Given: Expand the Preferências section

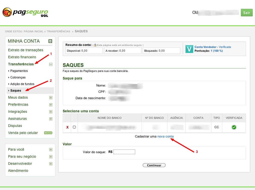Looking at the screenshot, I should (51, 105).
